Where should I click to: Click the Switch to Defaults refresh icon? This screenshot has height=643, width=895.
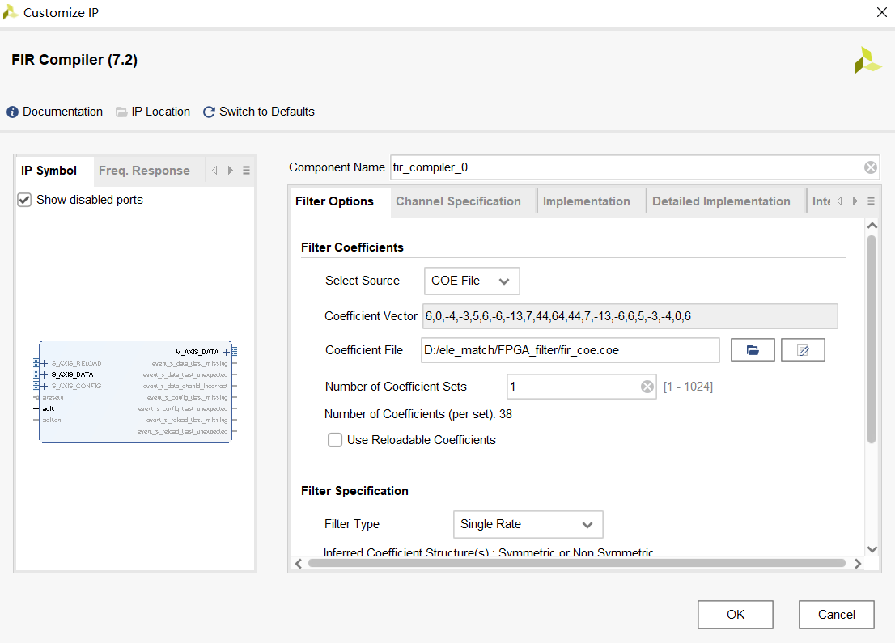point(209,112)
